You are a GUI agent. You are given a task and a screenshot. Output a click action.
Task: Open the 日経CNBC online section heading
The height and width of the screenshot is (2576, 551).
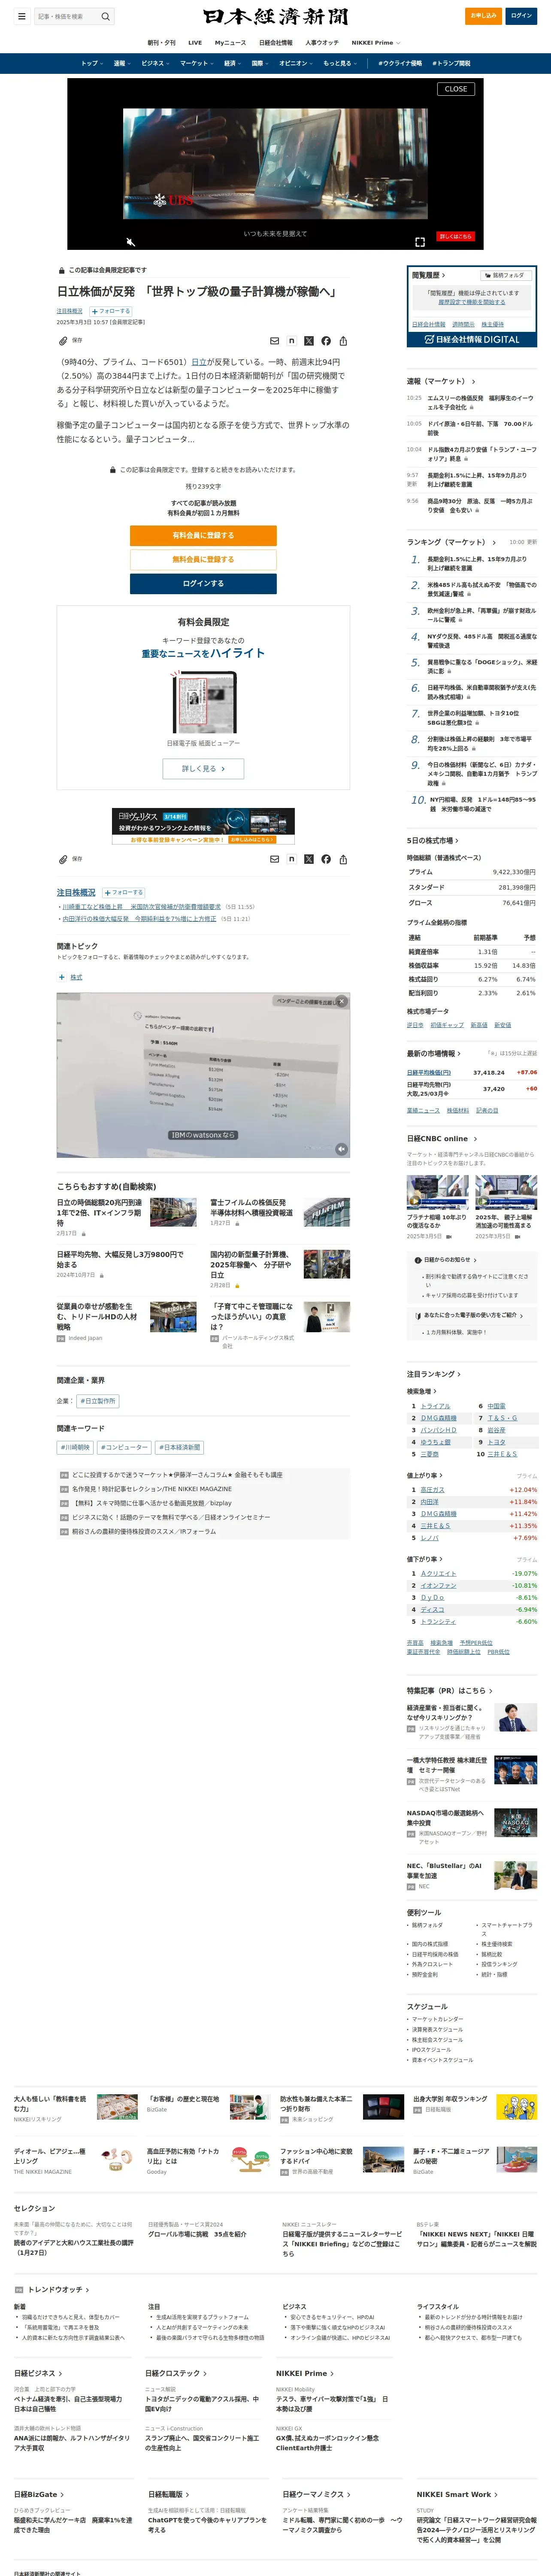point(442,1138)
